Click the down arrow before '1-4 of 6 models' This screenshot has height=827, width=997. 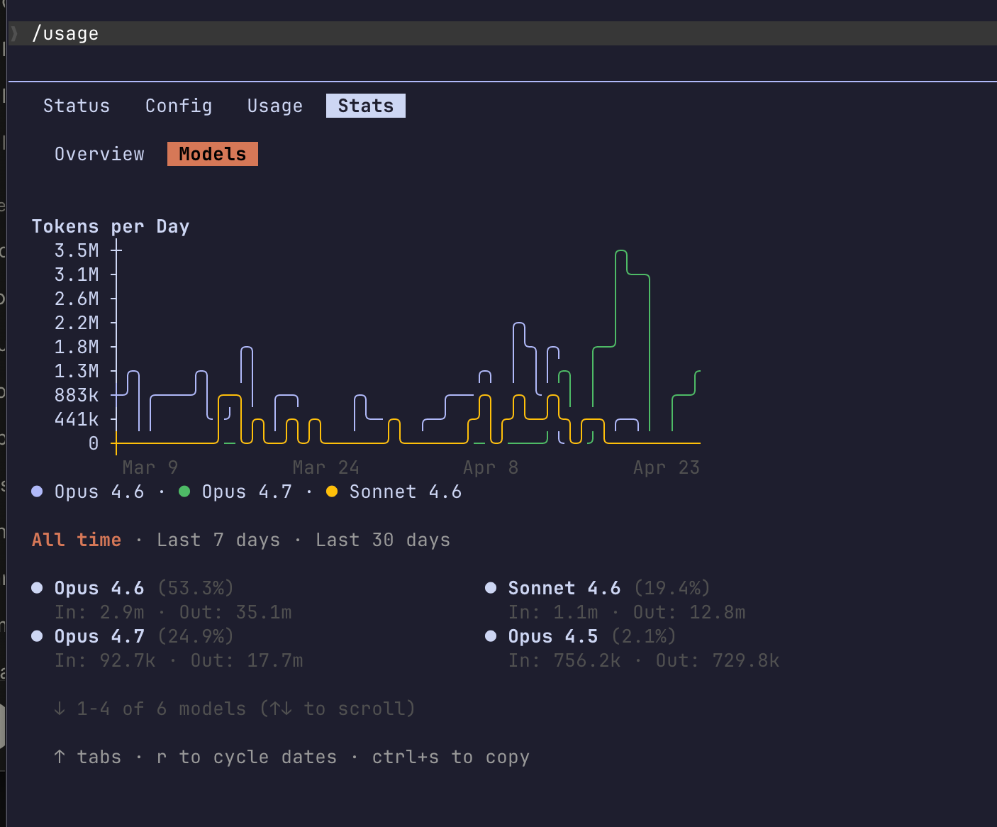coord(60,709)
